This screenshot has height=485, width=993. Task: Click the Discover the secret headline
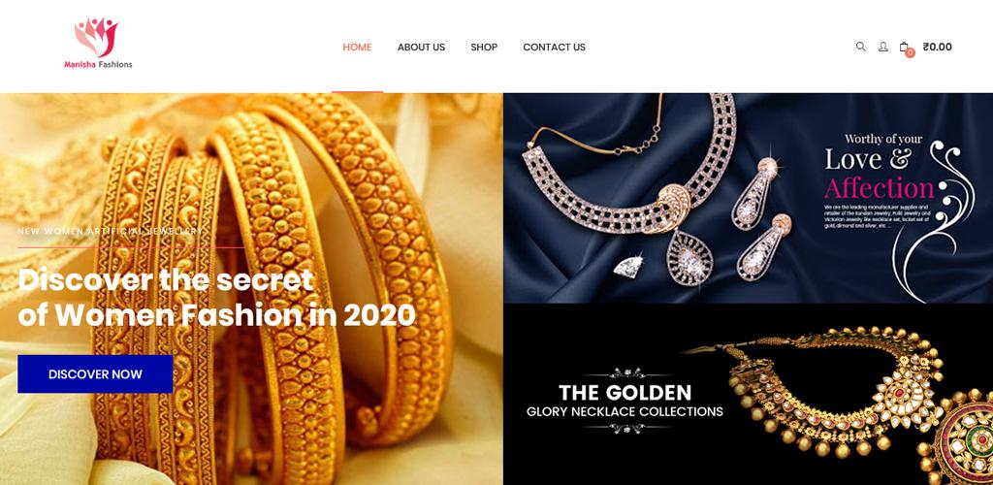pos(216,298)
